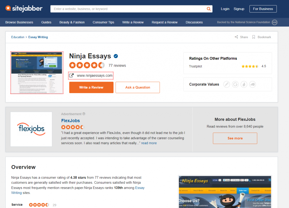Open the Ninja Essays screenshot in Overview

click(x=225, y=192)
